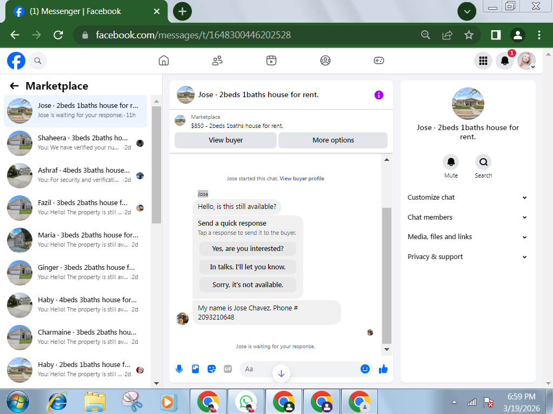The width and height of the screenshot is (553, 414).
Task: Open Fazil 3beds 2baths conversation
Action: pos(76,208)
